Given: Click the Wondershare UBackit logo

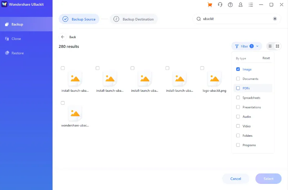Looking at the screenshot, I should tap(4, 4).
